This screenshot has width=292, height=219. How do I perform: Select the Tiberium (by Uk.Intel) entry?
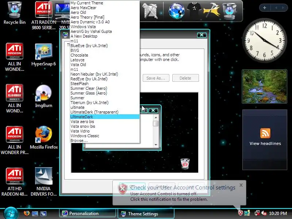coord(105,103)
